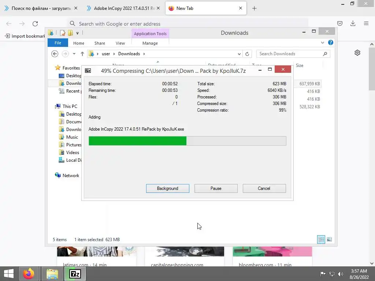
Task: Open the recent locations dropdown arrow
Action: [74, 54]
